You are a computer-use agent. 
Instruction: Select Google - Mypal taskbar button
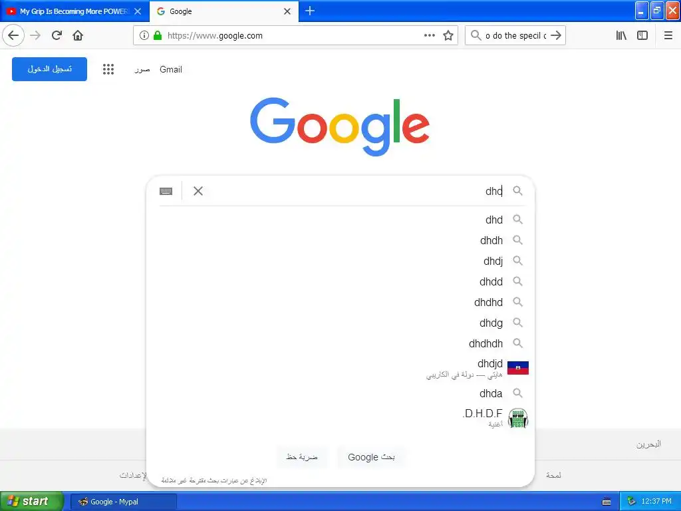(x=124, y=502)
